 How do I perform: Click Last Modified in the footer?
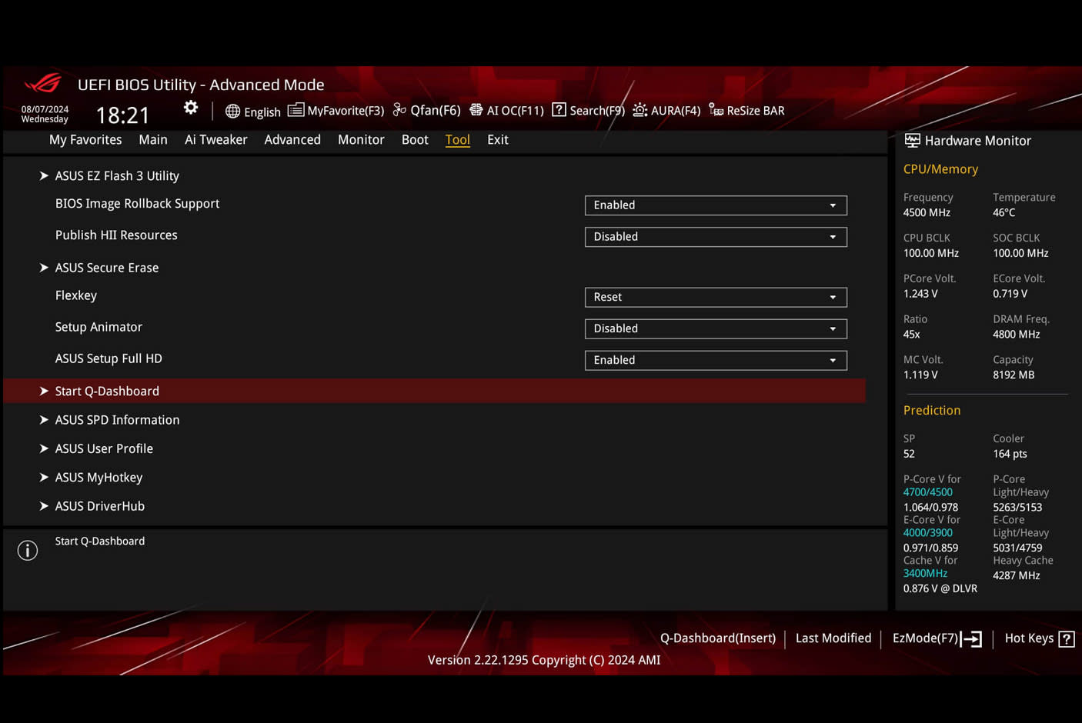point(833,638)
